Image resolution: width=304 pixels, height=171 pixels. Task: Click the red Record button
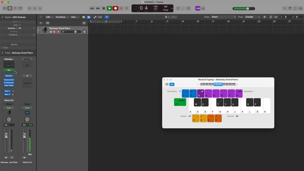click(x=115, y=9)
